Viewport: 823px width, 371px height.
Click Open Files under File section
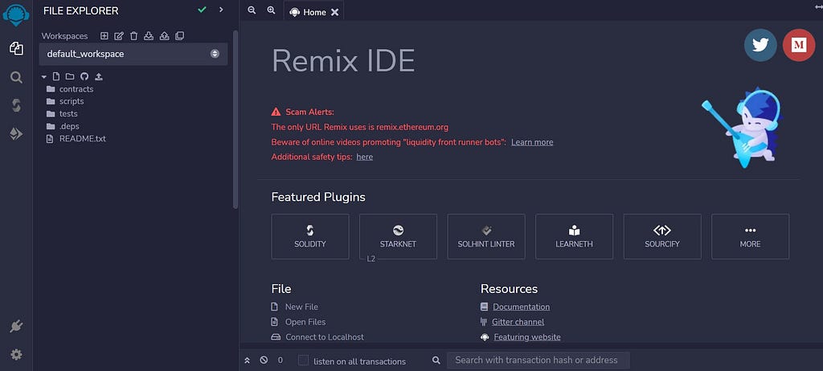pyautogui.click(x=305, y=322)
